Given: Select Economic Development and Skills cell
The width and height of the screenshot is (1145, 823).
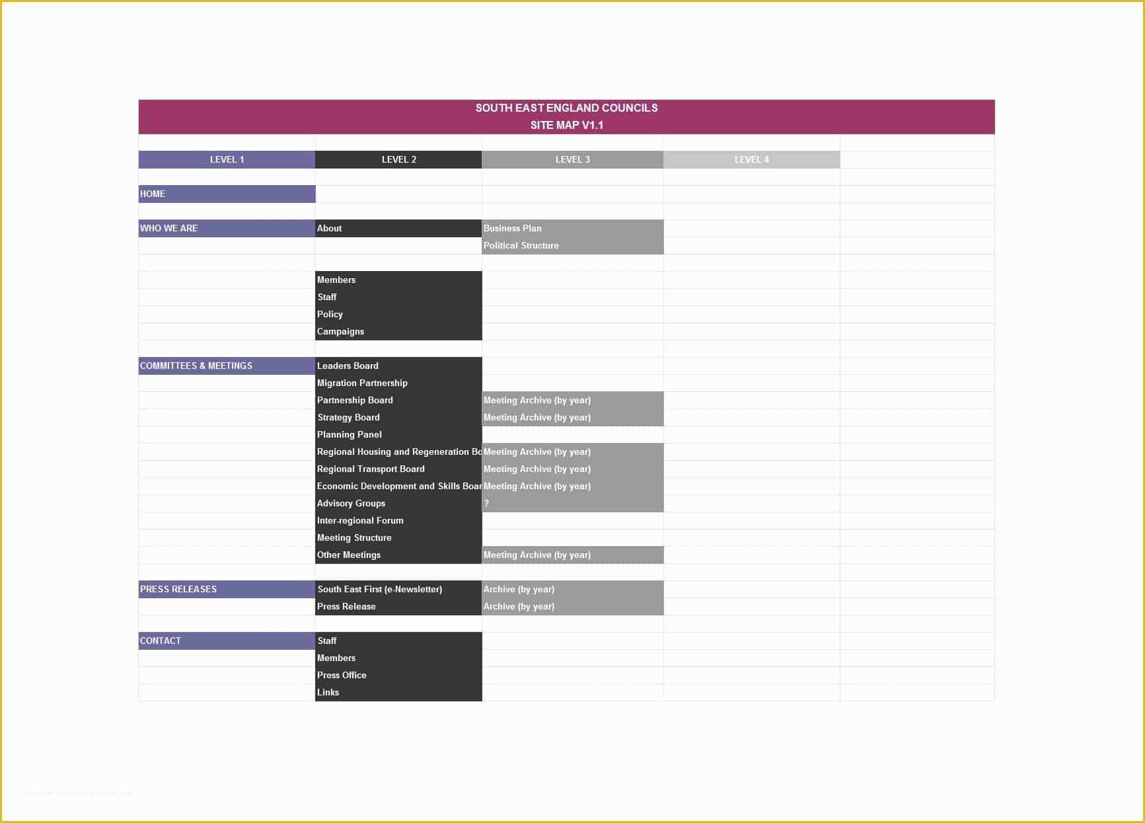Looking at the screenshot, I should (398, 486).
